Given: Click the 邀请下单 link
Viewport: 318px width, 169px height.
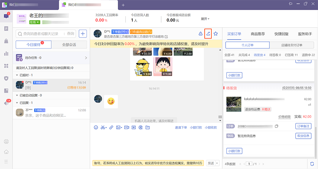Looking at the screenshot, I should [x=181, y=127].
